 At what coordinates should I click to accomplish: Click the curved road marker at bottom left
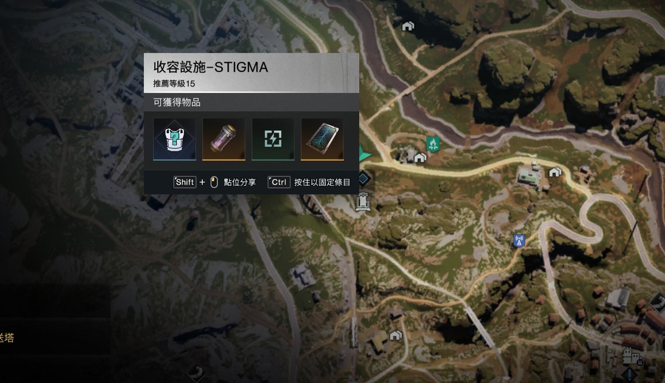[196, 374]
